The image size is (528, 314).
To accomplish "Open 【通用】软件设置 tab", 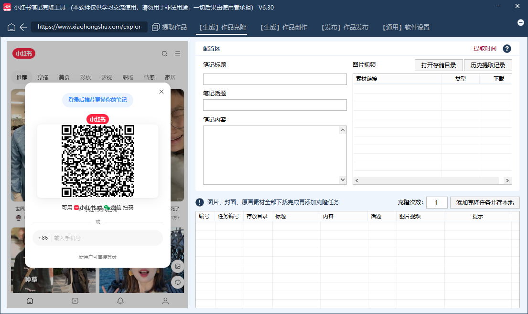I will point(406,27).
